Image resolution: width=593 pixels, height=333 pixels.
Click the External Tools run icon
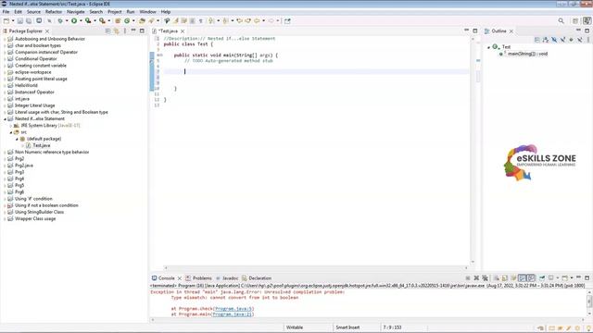pos(102,20)
